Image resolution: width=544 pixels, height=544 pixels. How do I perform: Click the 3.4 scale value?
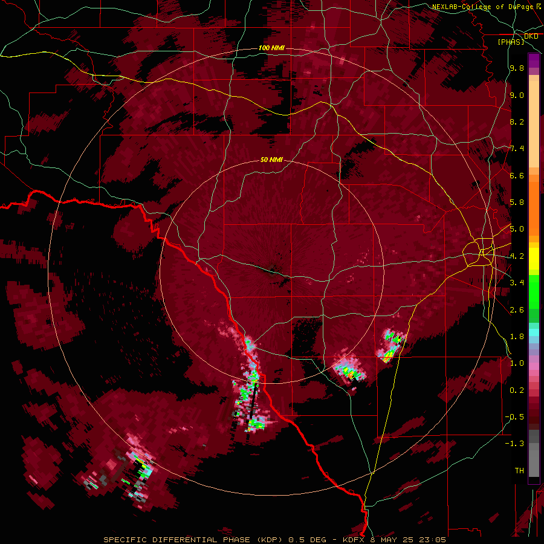[x=517, y=283]
